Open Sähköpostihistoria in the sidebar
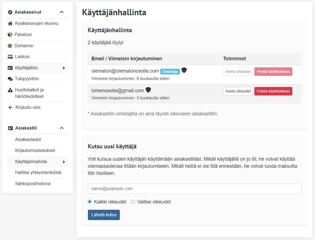 (x=33, y=184)
